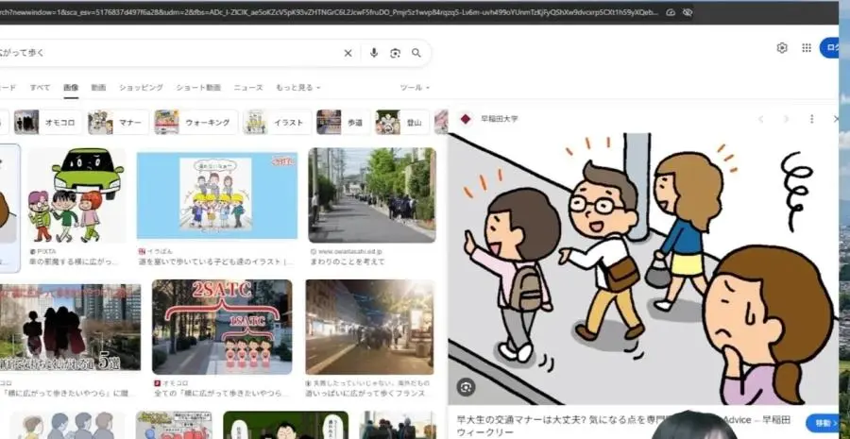The height and width of the screenshot is (439, 850).
Task: Open Google Lens image search
Action: (x=395, y=53)
